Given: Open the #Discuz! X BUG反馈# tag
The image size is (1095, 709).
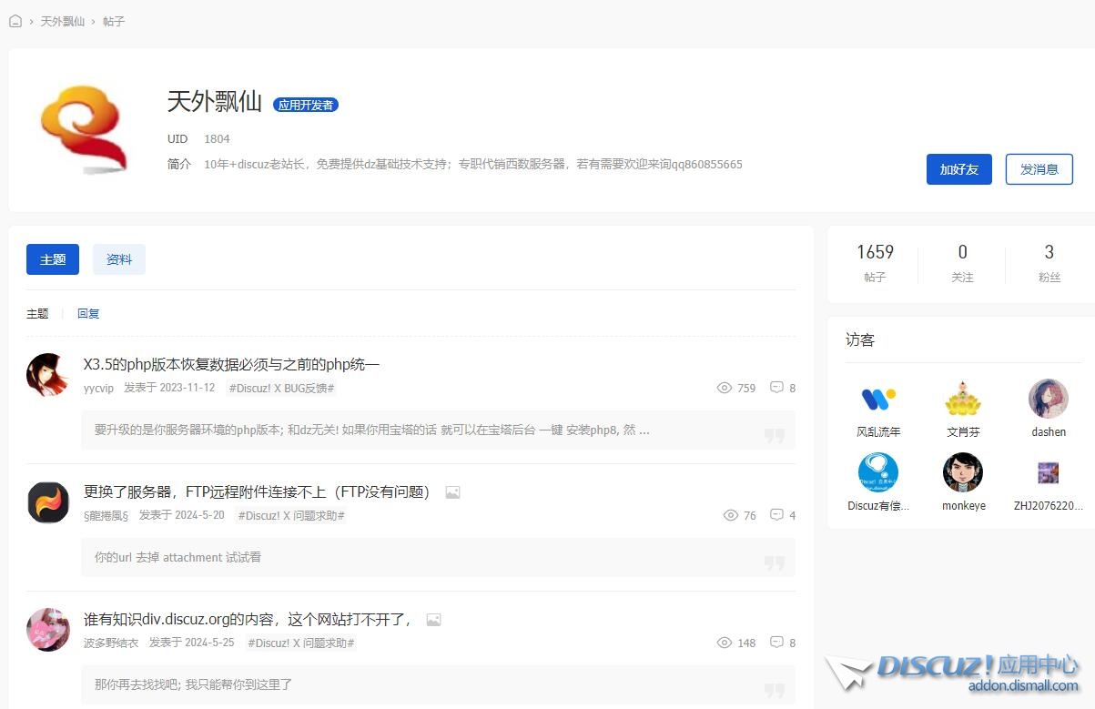Looking at the screenshot, I should [281, 388].
